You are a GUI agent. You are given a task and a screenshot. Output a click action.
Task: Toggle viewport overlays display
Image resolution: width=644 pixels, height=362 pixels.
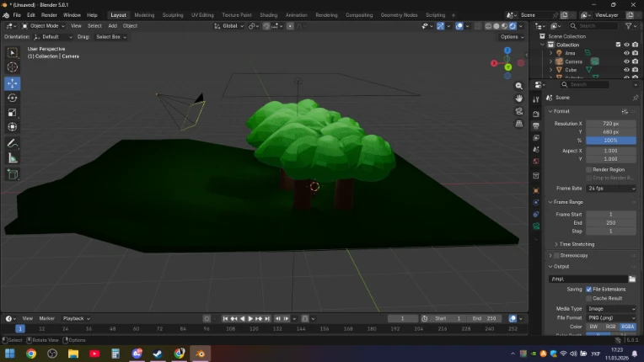pyautogui.click(x=459, y=26)
